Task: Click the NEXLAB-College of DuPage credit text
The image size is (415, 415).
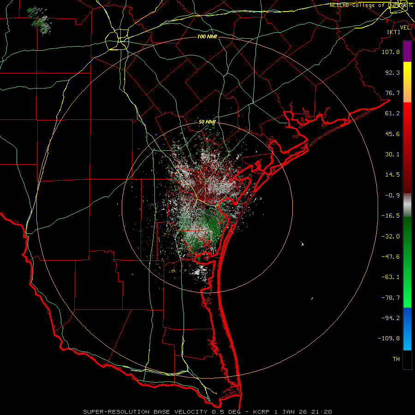Action: pos(371,5)
